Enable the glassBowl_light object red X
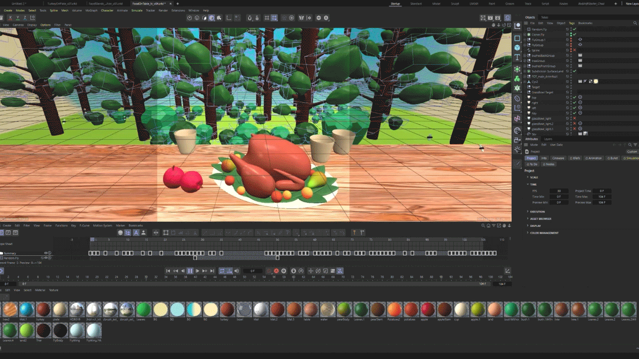 click(575, 118)
